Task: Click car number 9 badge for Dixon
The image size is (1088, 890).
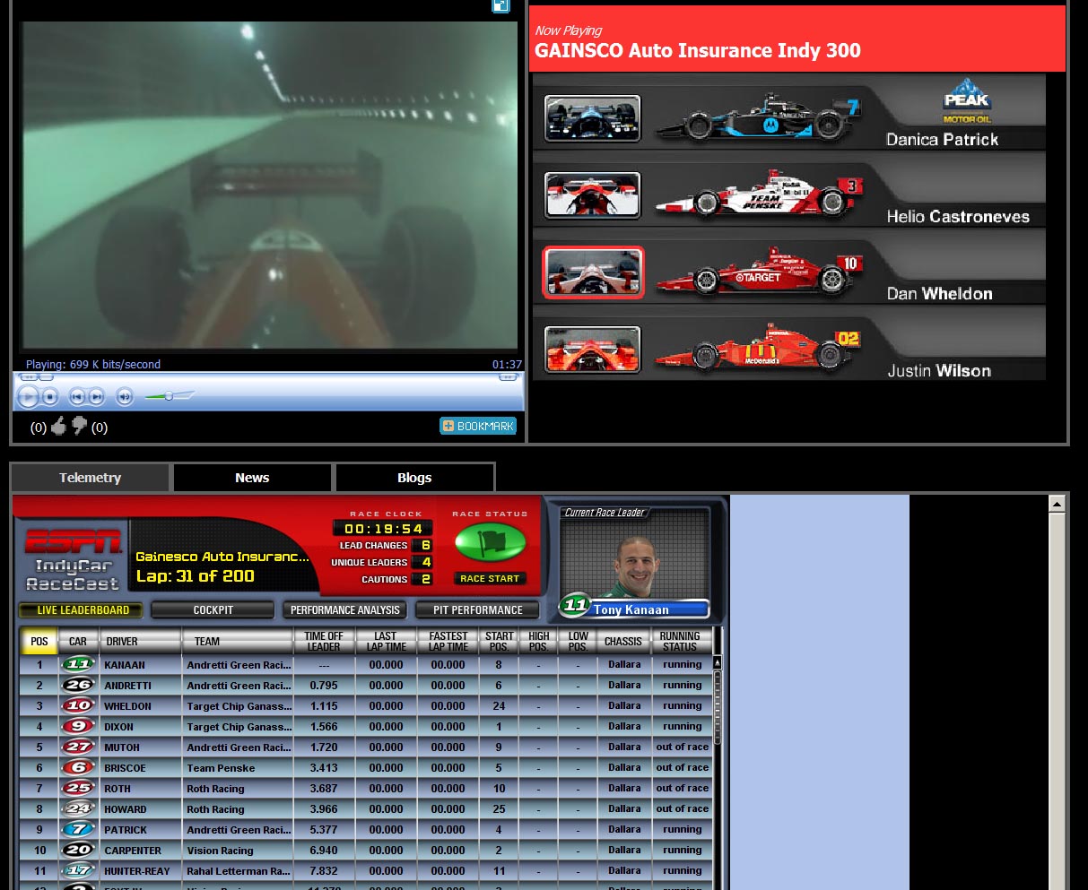Action: point(78,726)
